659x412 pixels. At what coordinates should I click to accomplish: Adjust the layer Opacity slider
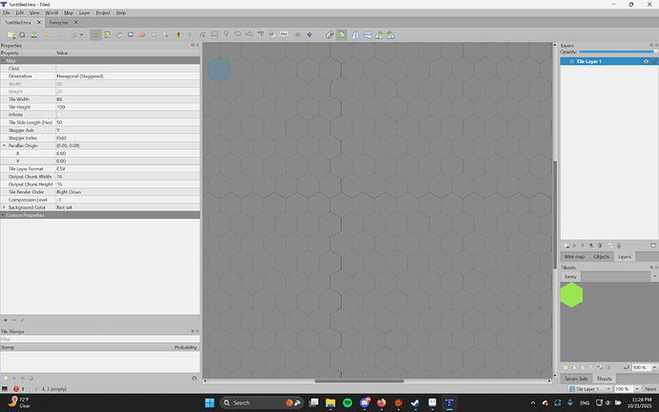coord(618,52)
